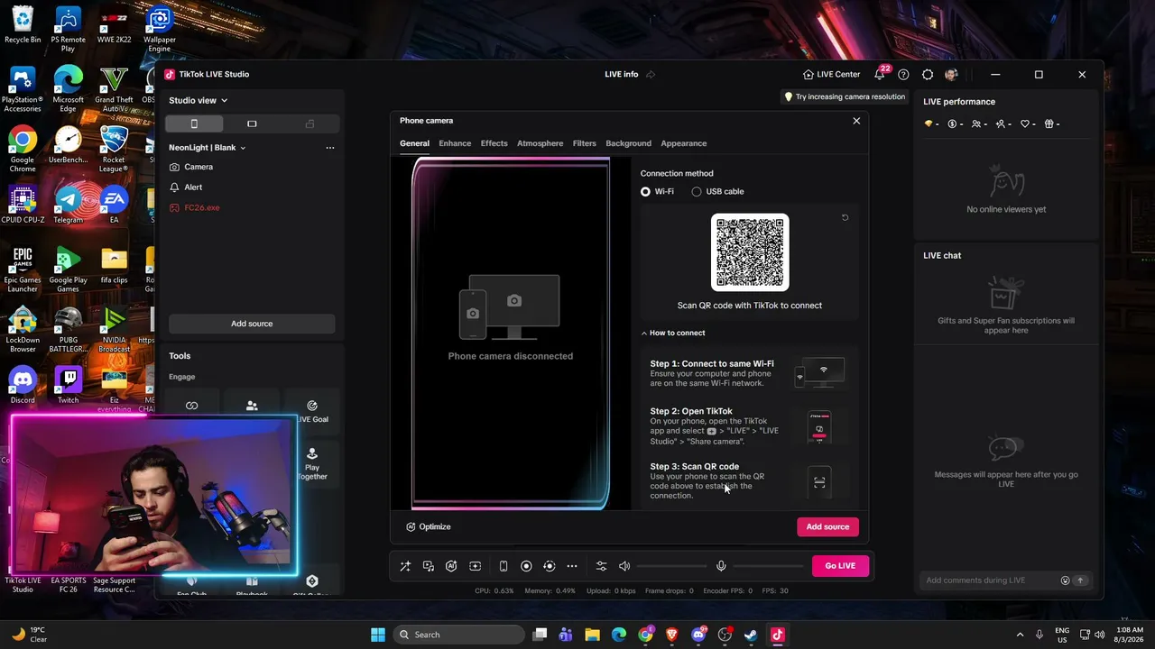Select portrait phone layout toggle
This screenshot has width=1155, height=649.
194,123
